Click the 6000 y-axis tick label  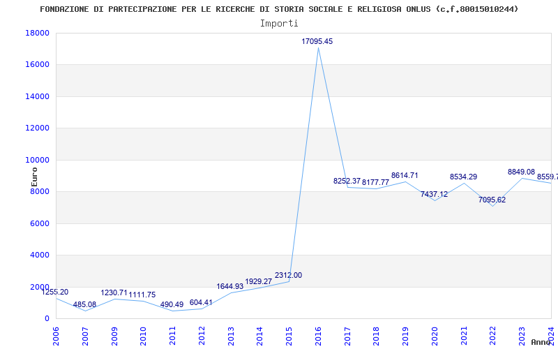40,223
